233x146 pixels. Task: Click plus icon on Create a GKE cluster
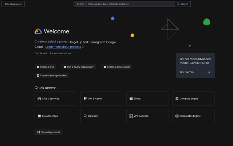pyautogui.click(x=105, y=67)
